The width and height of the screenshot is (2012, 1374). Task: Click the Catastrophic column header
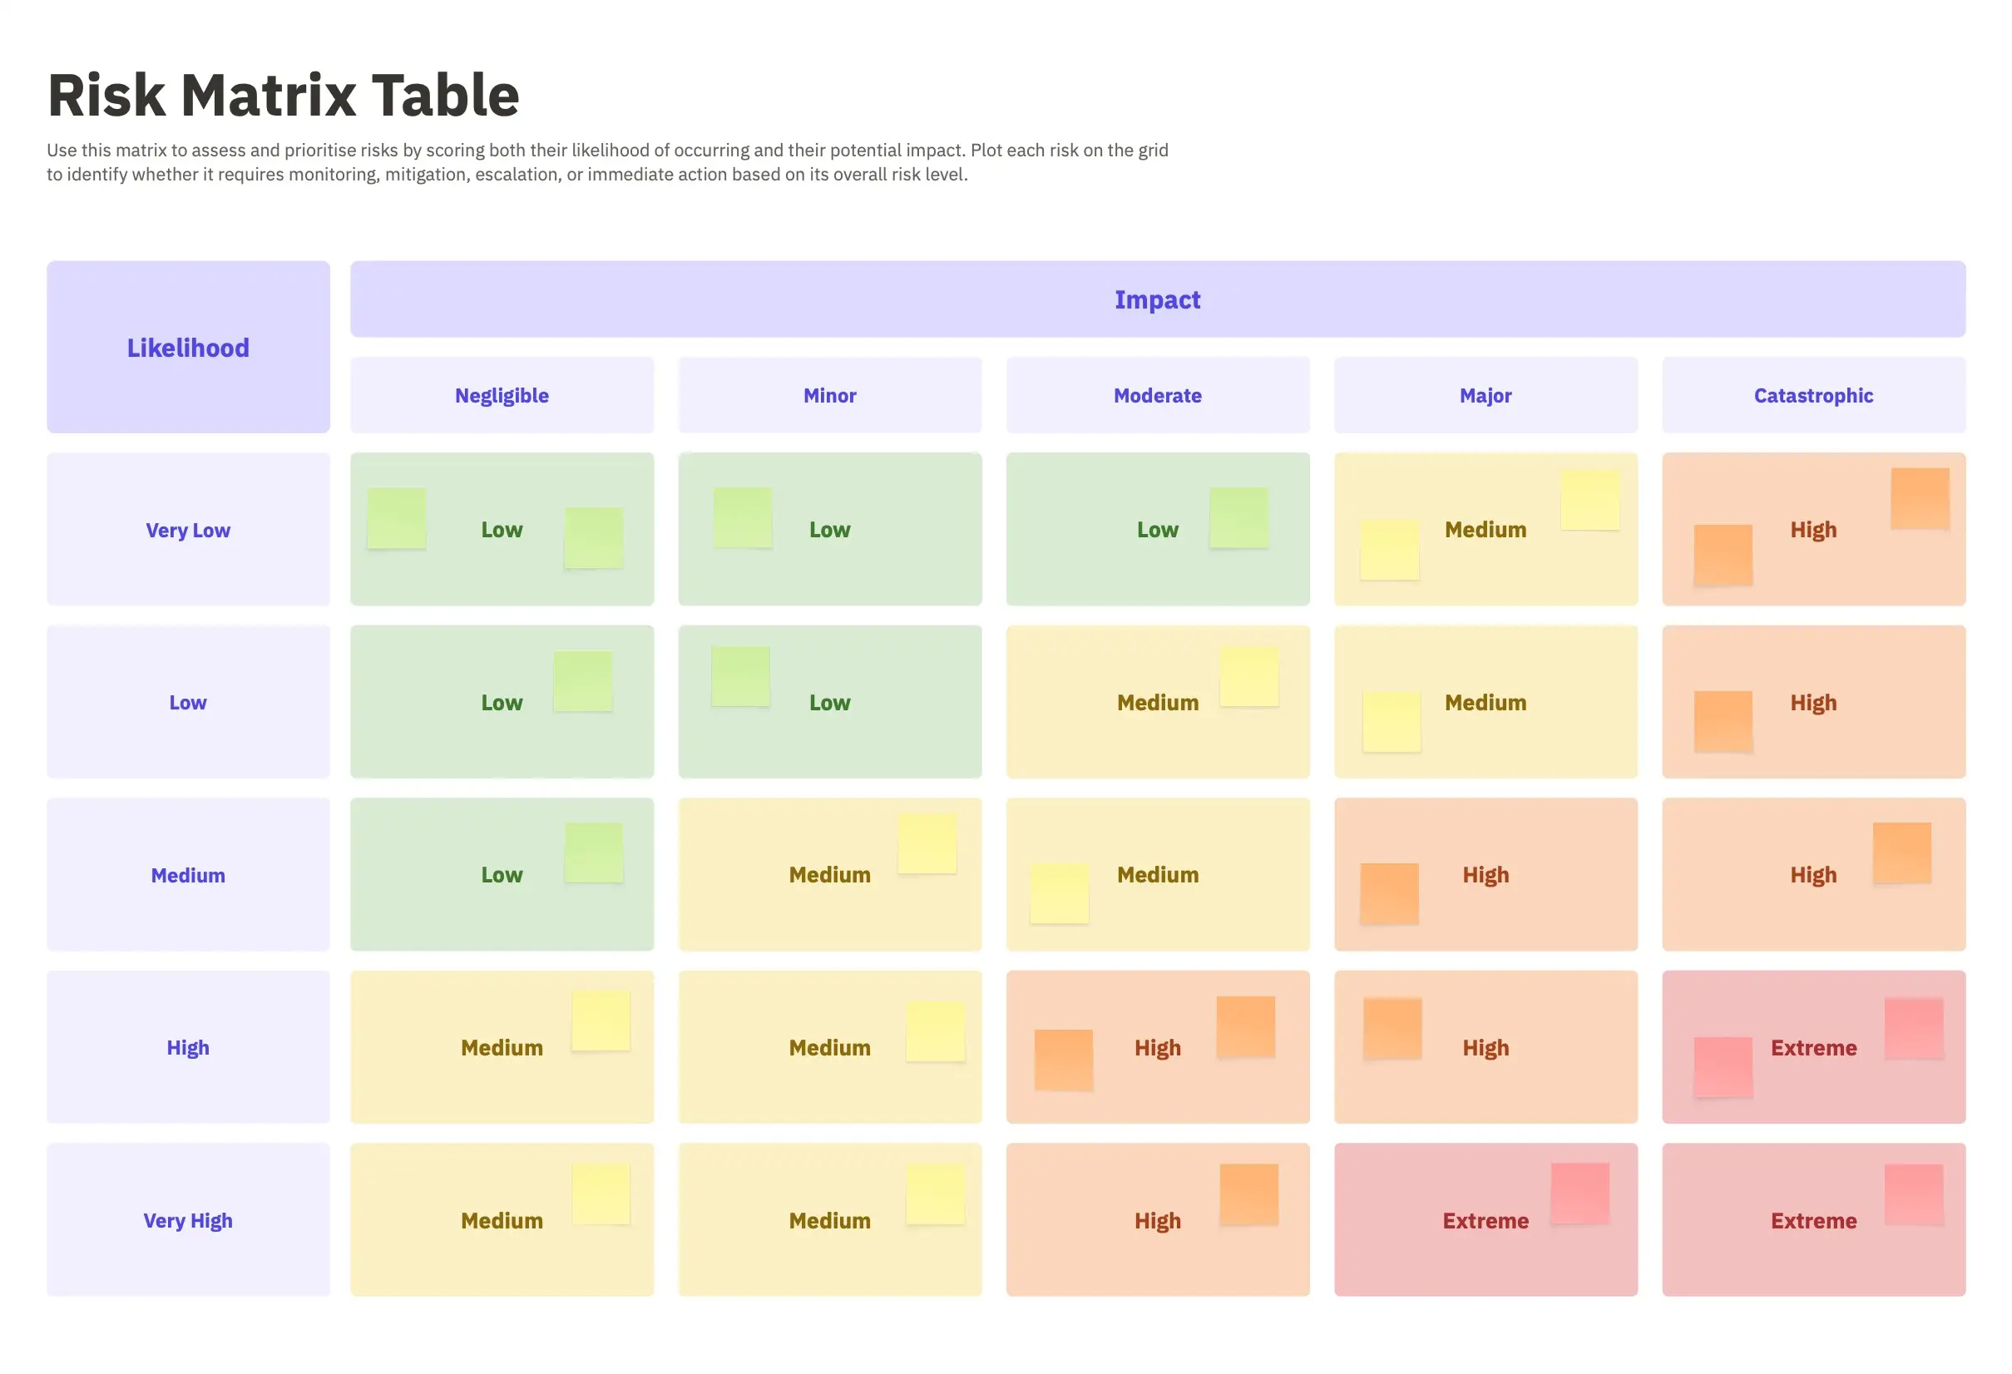[x=1814, y=395]
